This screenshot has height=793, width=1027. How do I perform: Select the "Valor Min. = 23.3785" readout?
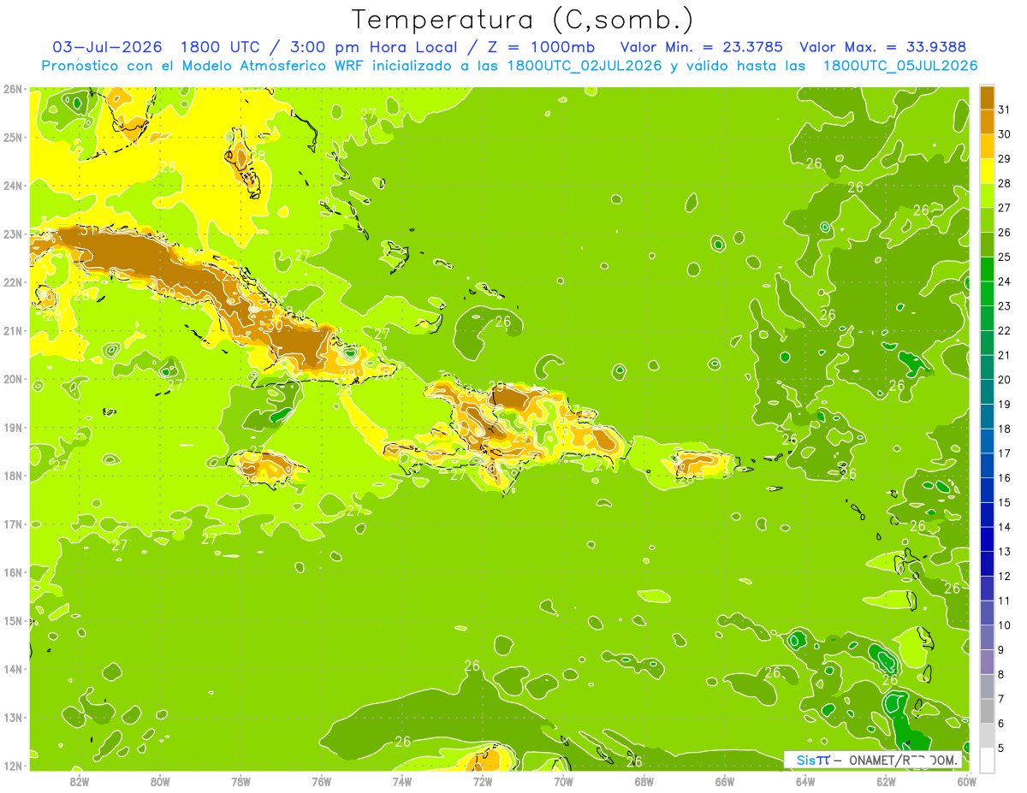(700, 46)
